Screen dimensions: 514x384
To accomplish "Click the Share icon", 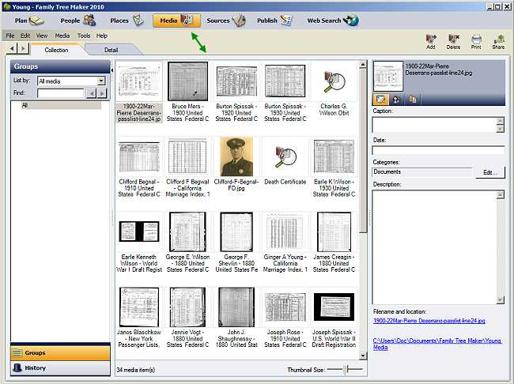I will [x=498, y=42].
